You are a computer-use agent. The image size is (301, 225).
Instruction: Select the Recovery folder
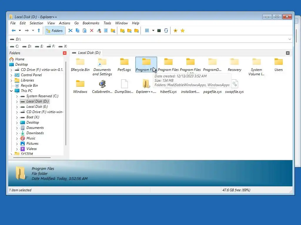pos(234,65)
